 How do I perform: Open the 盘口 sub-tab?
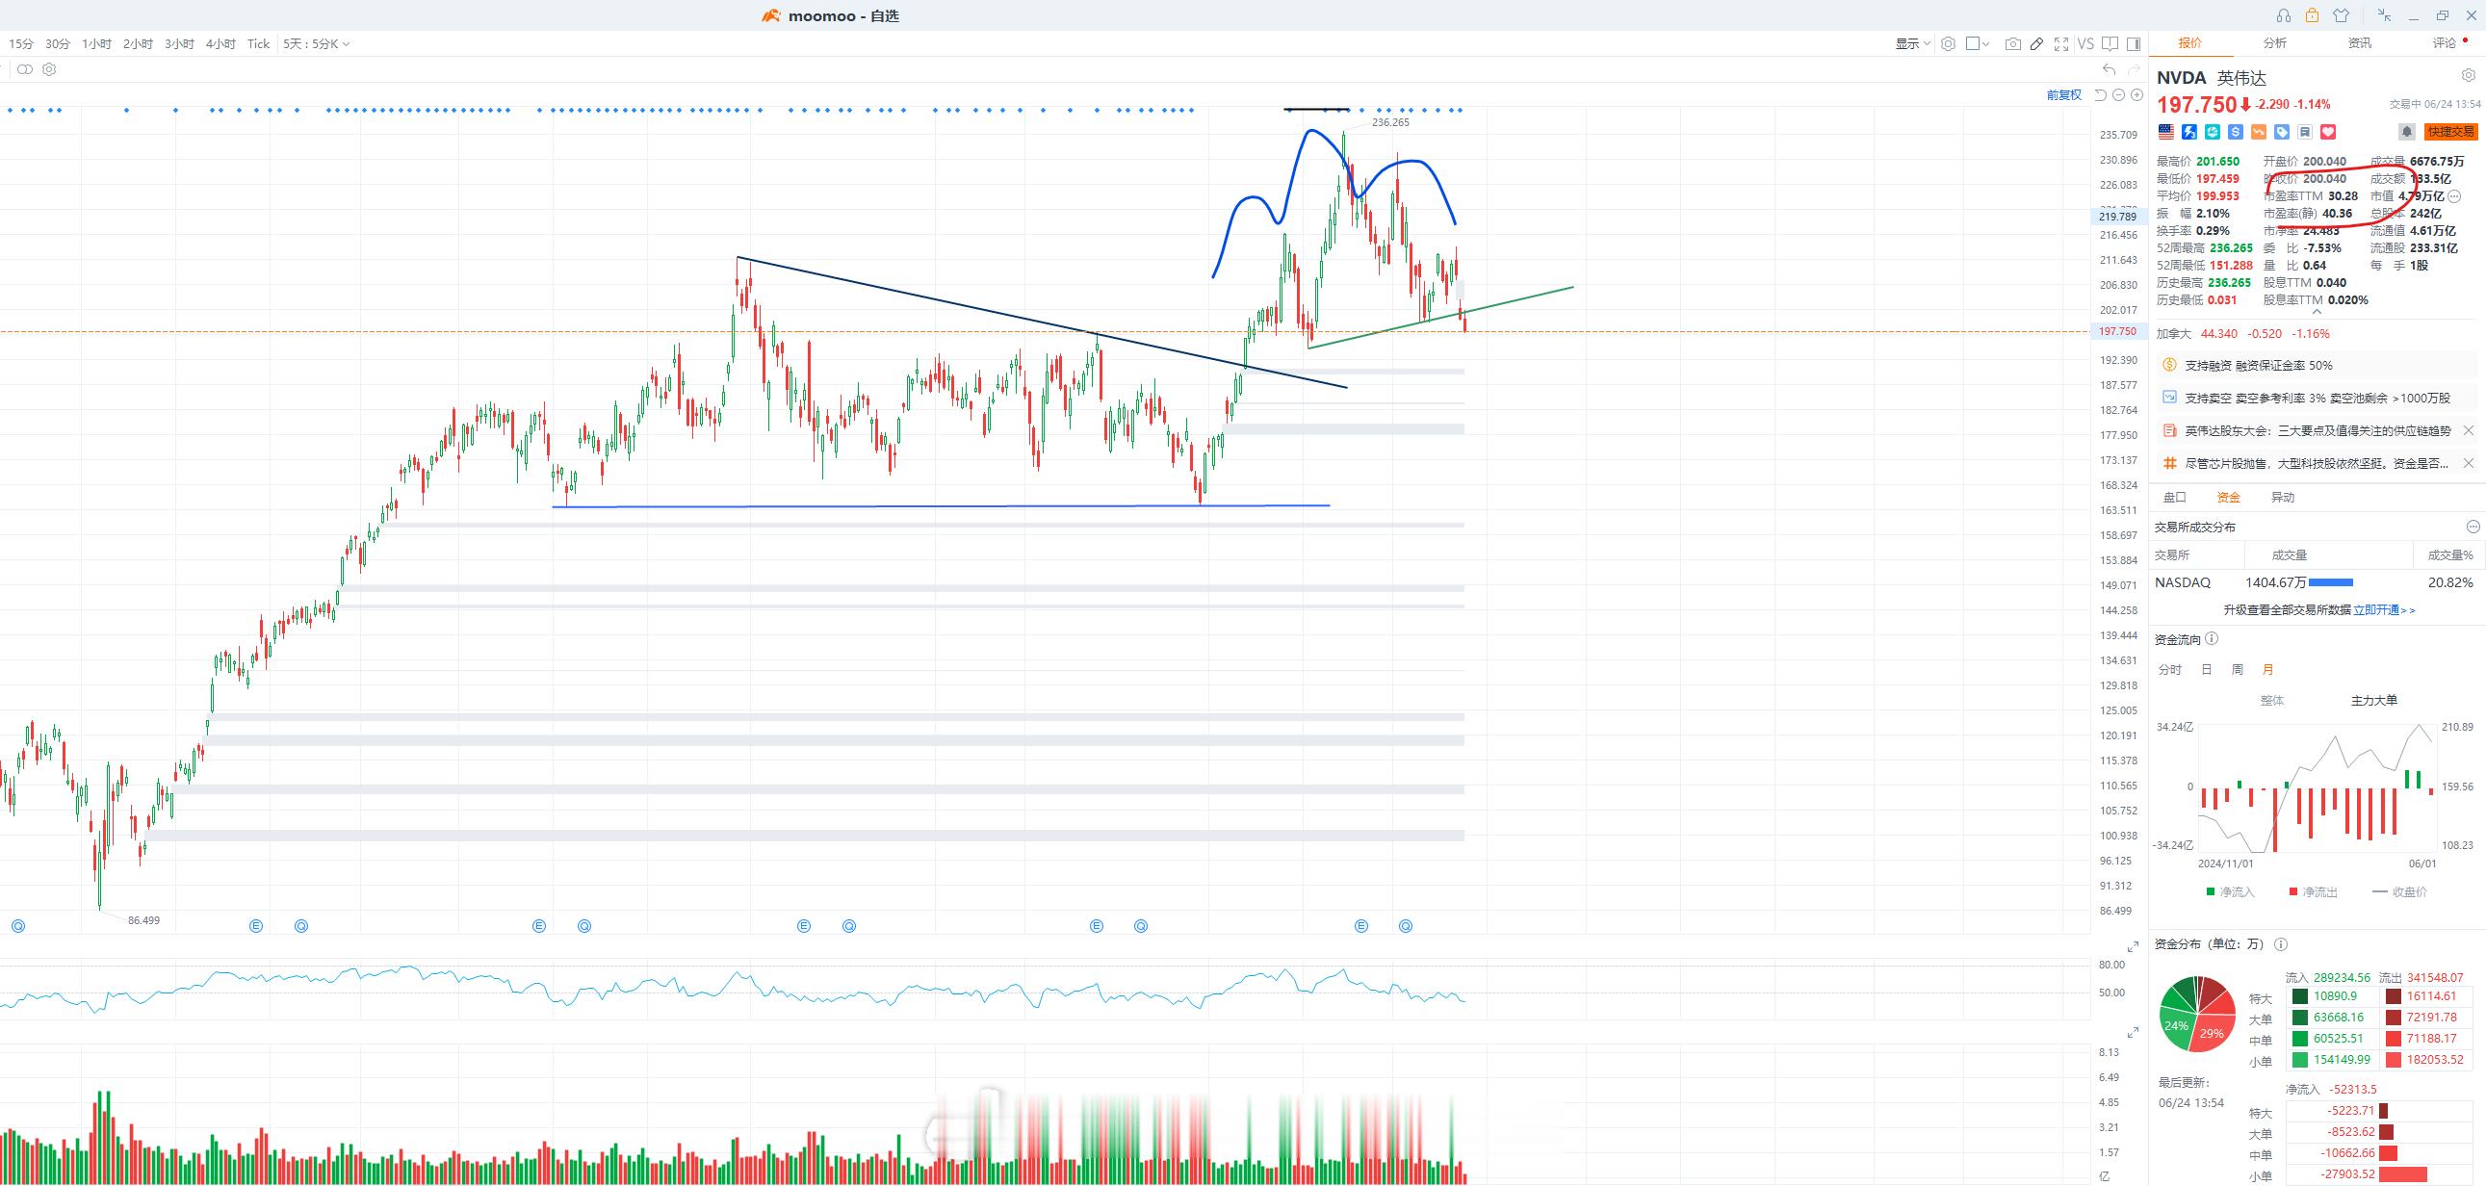click(x=2174, y=498)
